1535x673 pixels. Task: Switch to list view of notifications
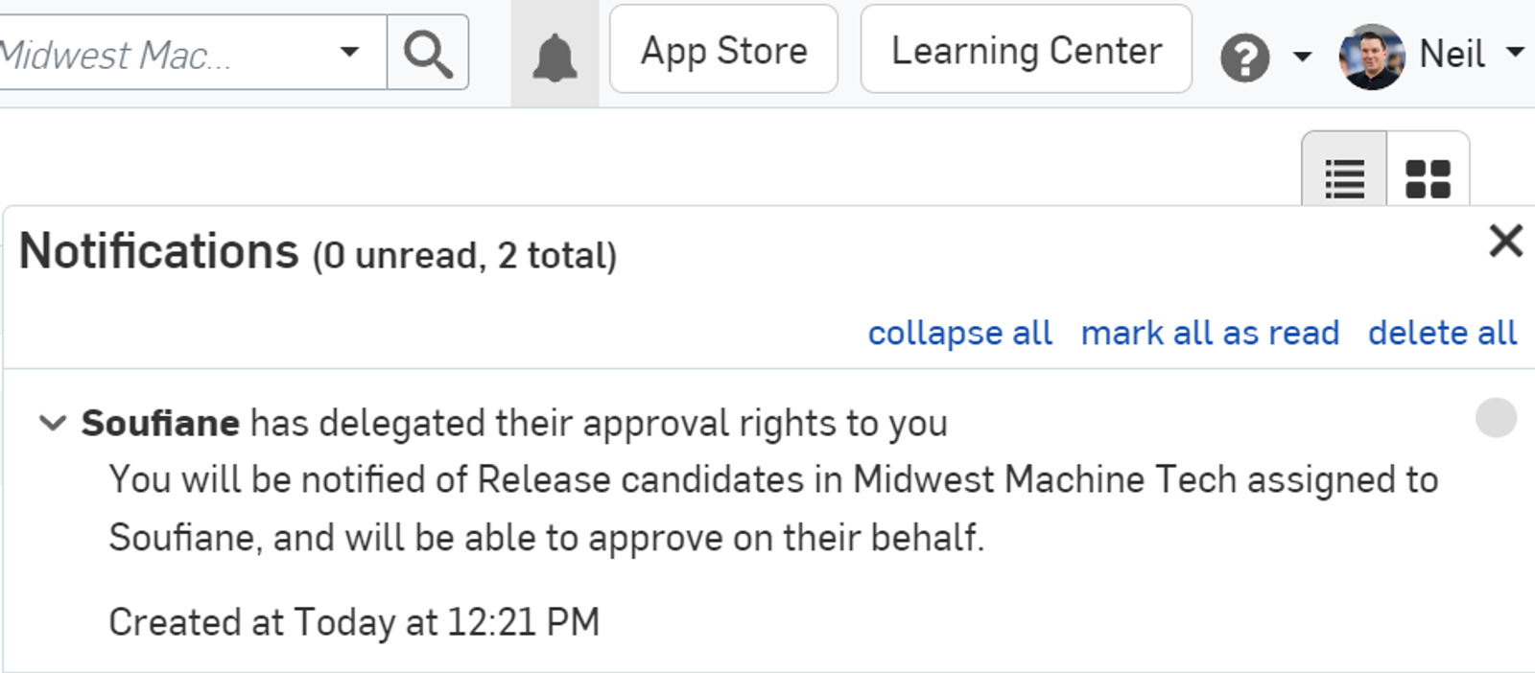[1342, 176]
